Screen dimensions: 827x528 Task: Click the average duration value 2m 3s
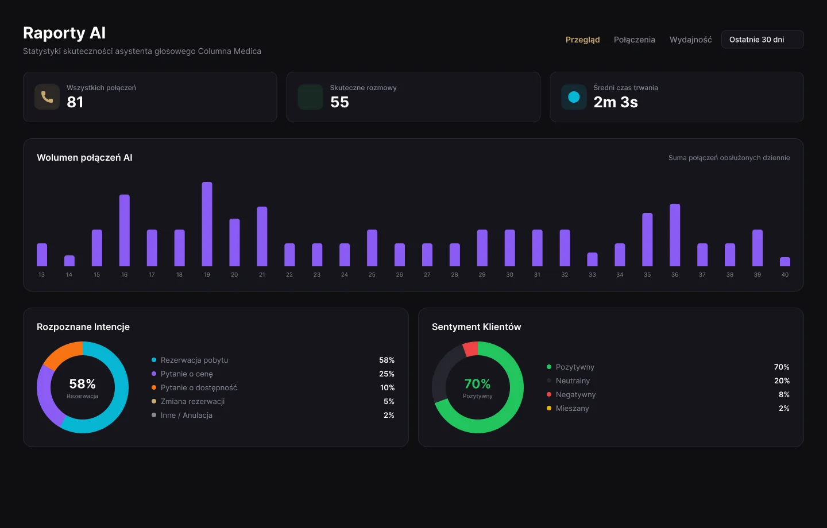(x=616, y=102)
